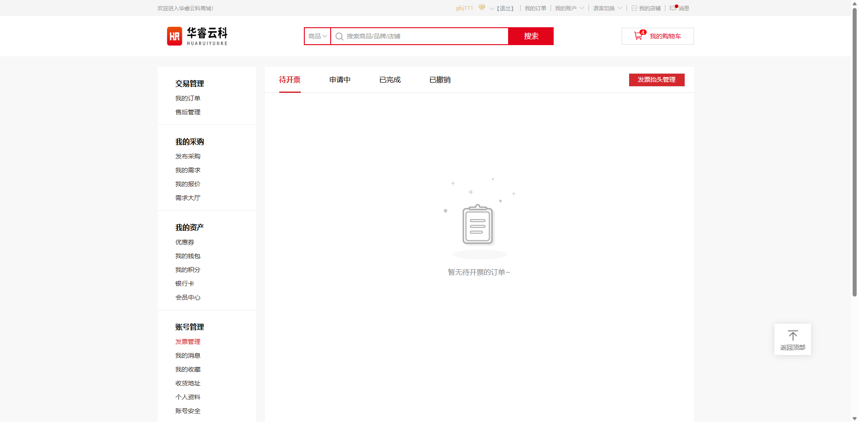The image size is (858, 422).
Task: Expand the arrow next to gbj111 username
Action: click(x=492, y=8)
